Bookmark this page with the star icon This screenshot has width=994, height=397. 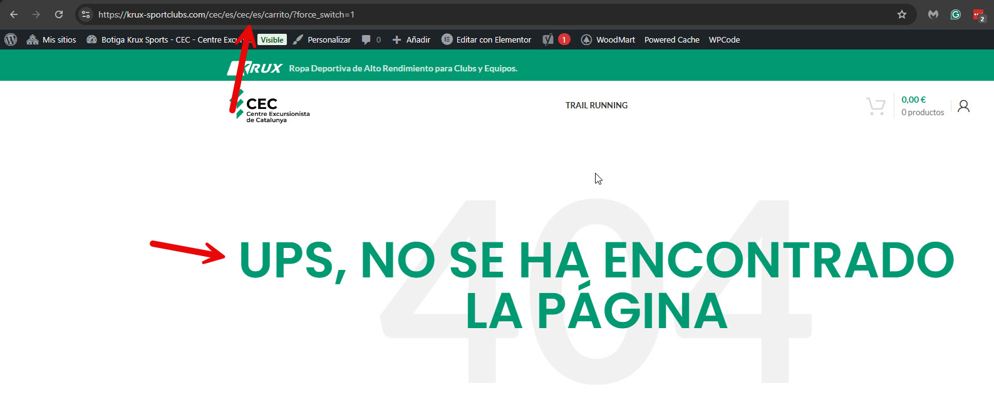coord(902,14)
